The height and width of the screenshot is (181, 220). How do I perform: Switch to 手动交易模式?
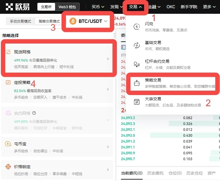20,21
